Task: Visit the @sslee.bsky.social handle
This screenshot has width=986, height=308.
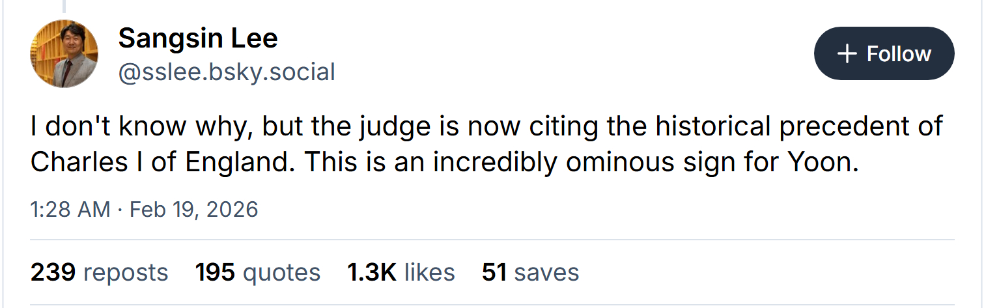Action: 226,72
